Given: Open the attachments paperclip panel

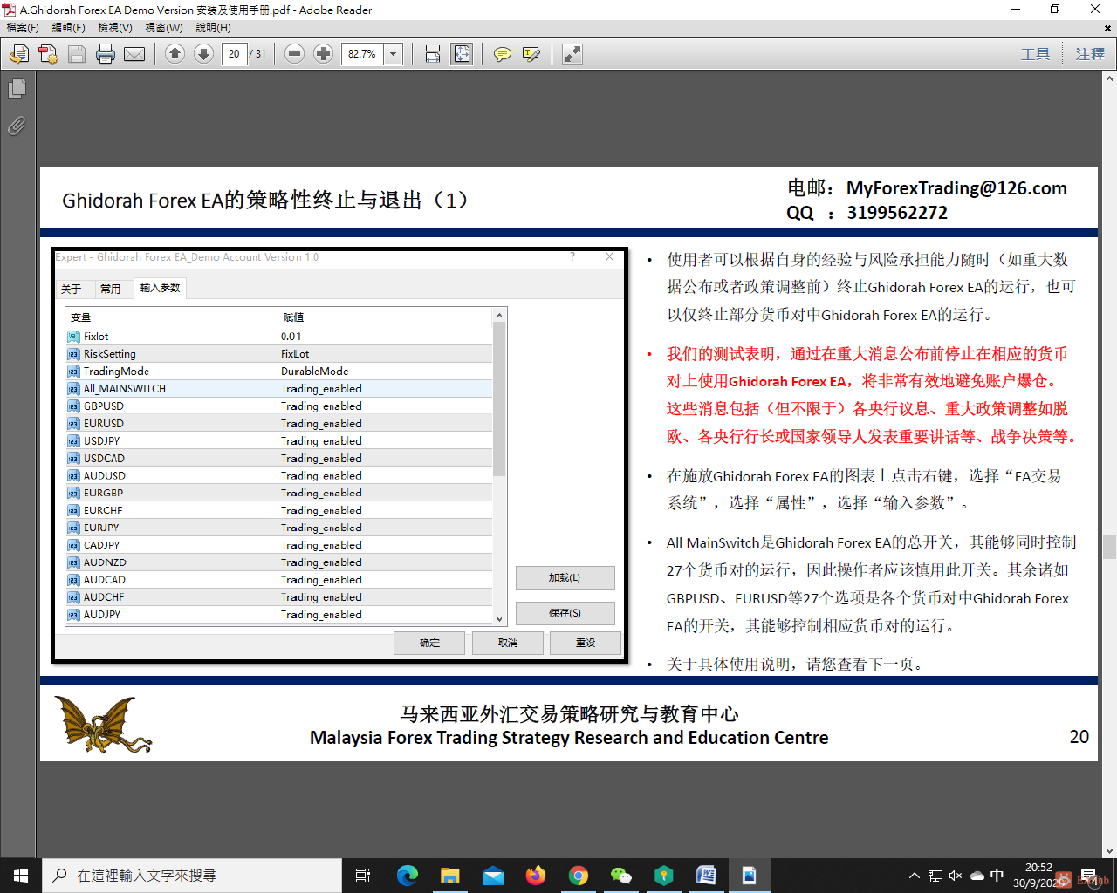Looking at the screenshot, I should pos(17,126).
